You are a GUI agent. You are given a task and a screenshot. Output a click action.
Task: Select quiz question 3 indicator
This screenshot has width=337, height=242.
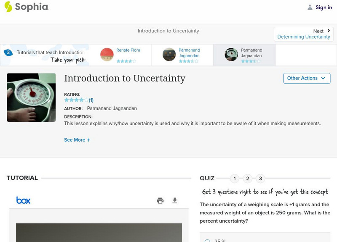tap(260, 179)
